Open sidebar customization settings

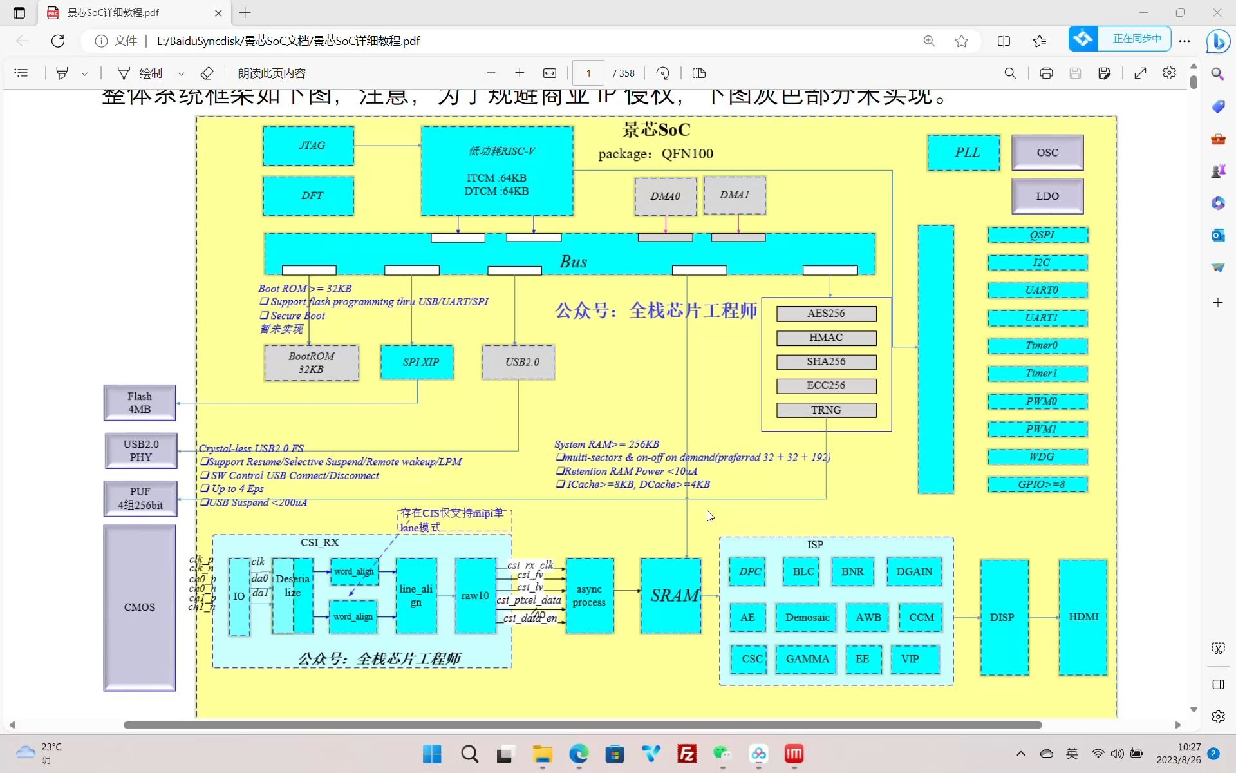[x=1218, y=716]
